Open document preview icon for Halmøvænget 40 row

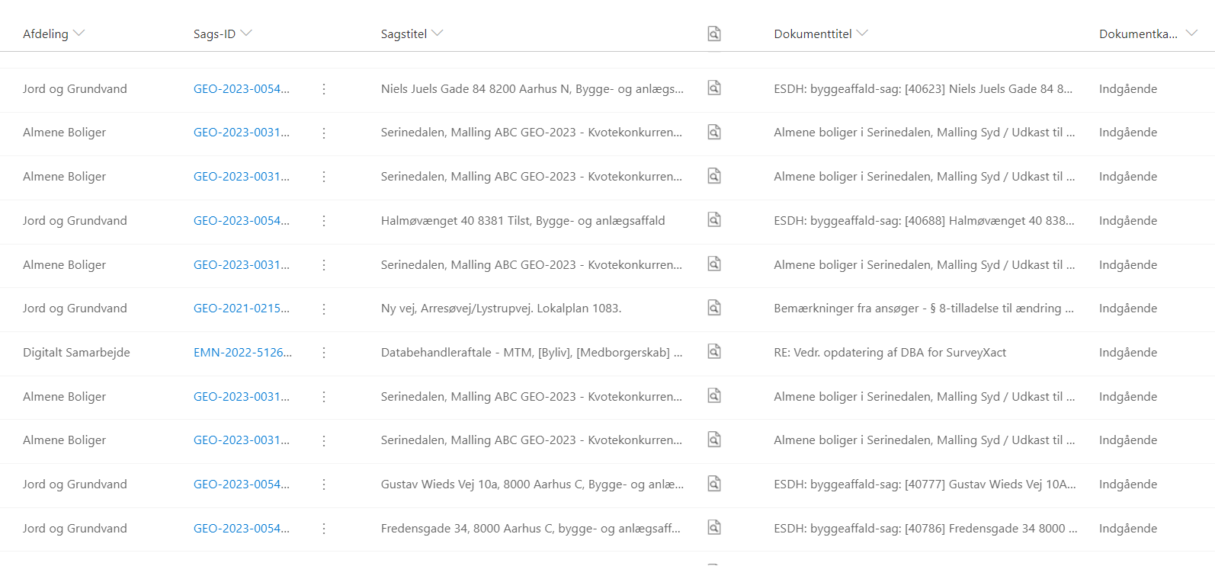point(714,220)
